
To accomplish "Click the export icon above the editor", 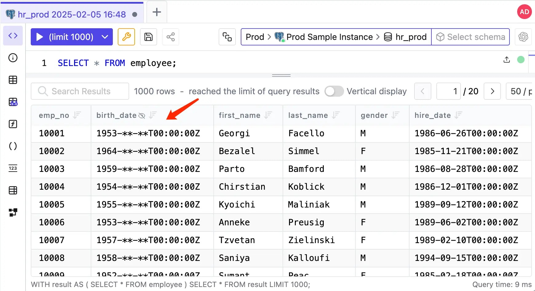I will click(x=506, y=60).
